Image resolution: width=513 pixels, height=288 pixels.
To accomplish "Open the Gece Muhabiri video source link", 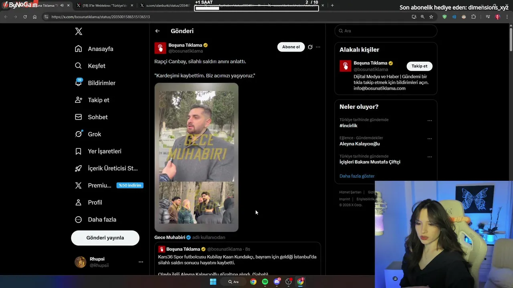I will [x=170, y=237].
